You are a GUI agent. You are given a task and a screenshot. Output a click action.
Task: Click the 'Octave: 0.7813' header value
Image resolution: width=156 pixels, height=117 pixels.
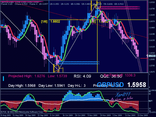(x=21, y=4)
